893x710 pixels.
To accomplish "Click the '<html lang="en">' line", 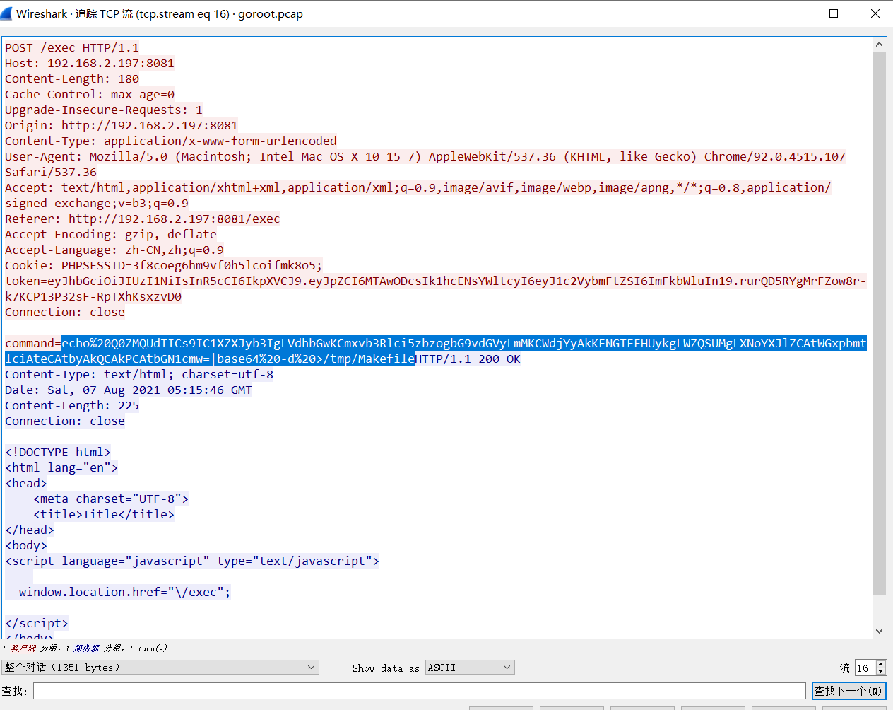I will [61, 467].
